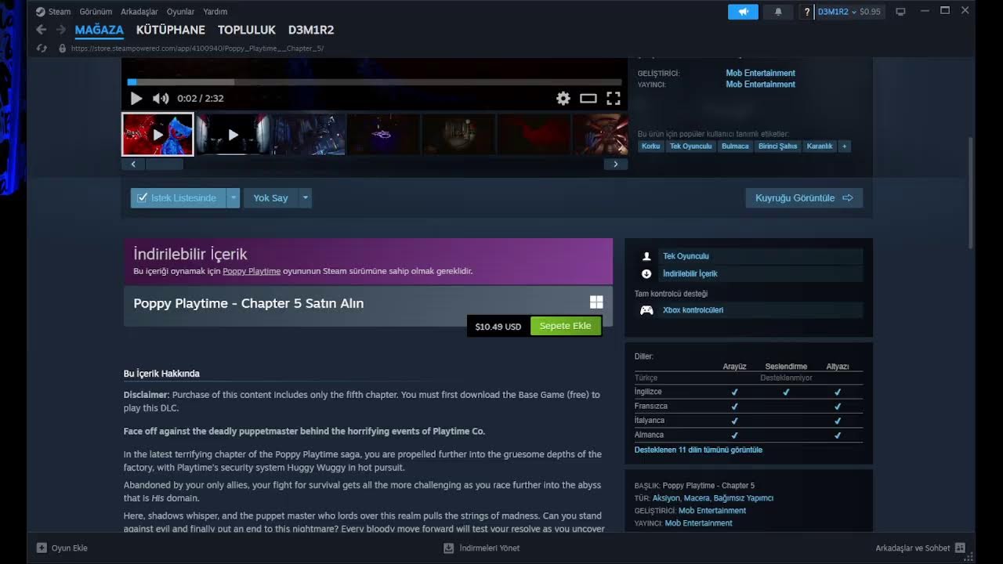Image resolution: width=1003 pixels, height=564 pixels.
Task: Click the Yok Say button
Action: (x=270, y=198)
